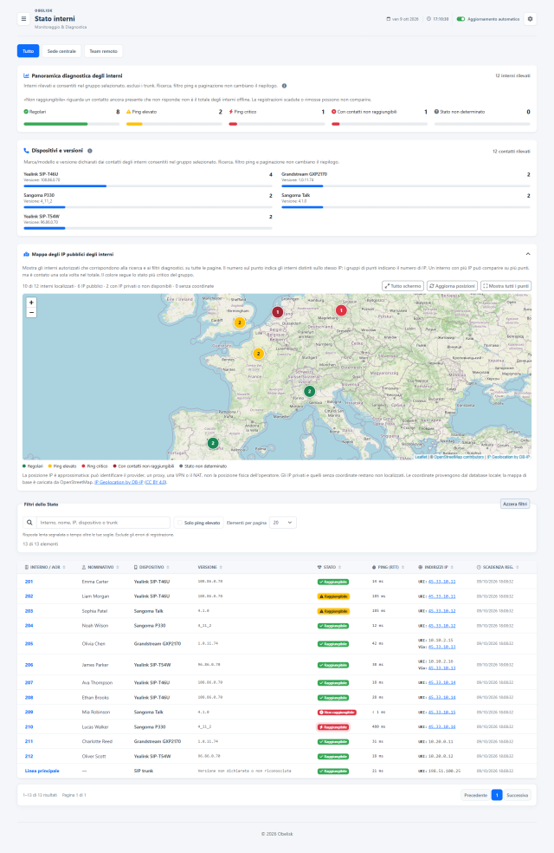
Task: Open the hamburger navigation menu
Action: [23, 19]
